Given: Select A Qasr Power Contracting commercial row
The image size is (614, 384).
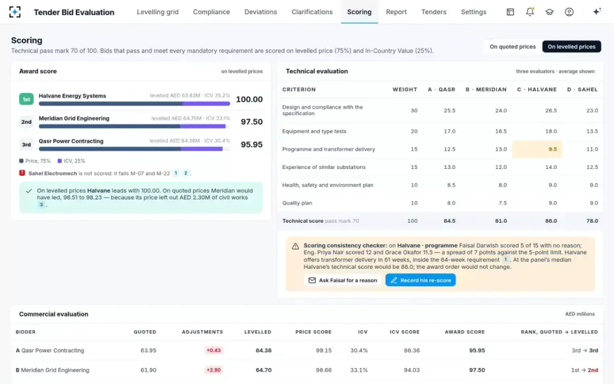Looking at the screenshot, I should click(307, 351).
